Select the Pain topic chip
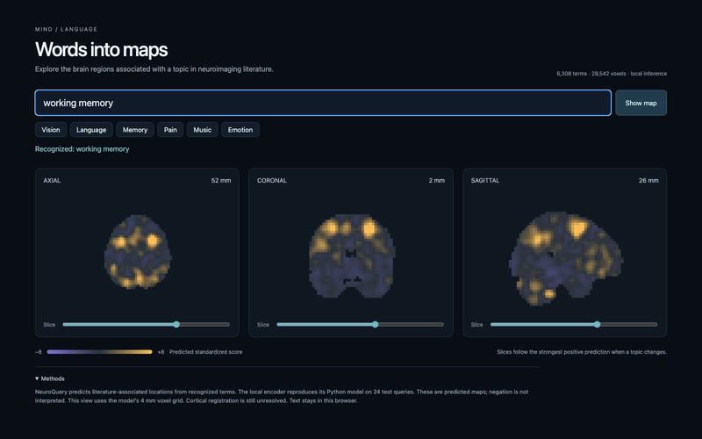This screenshot has width=702, height=439. pos(170,129)
